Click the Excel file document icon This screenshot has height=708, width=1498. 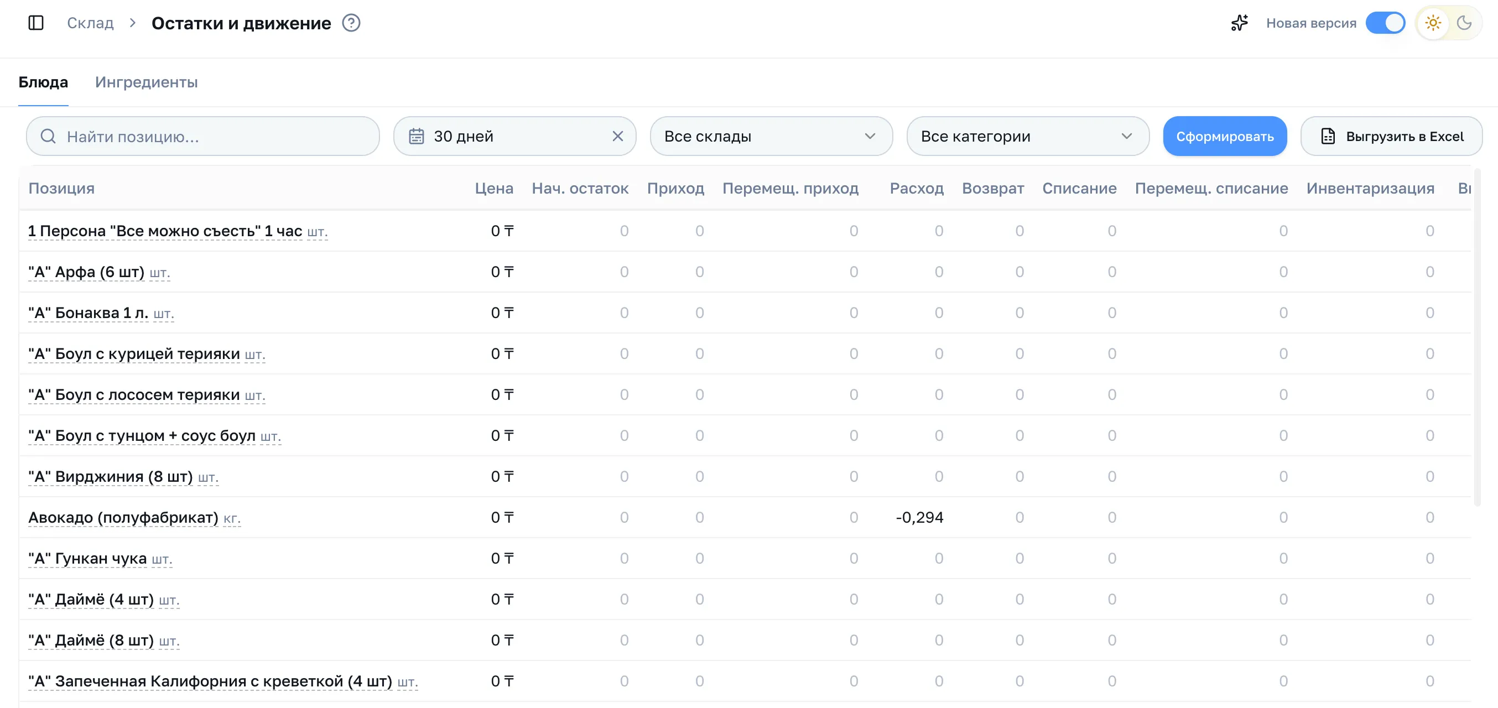click(1328, 136)
